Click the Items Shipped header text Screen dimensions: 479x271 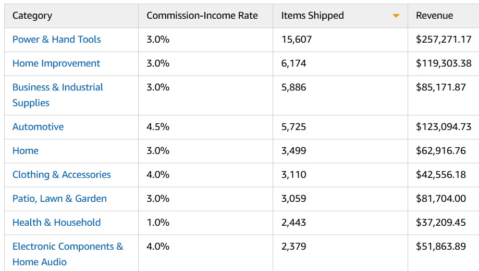313,16
